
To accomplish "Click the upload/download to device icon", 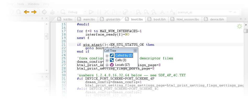I will coord(52,12).
